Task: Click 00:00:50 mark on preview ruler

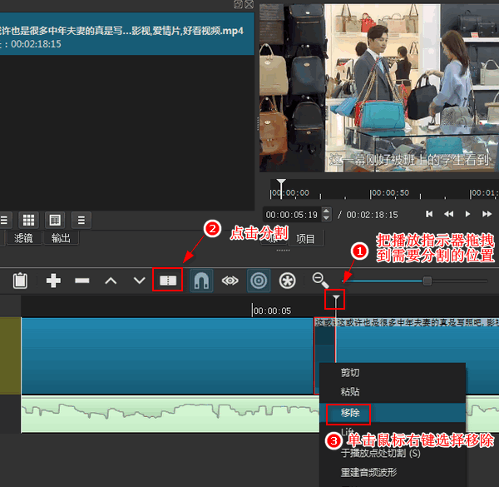Action: click(x=390, y=193)
